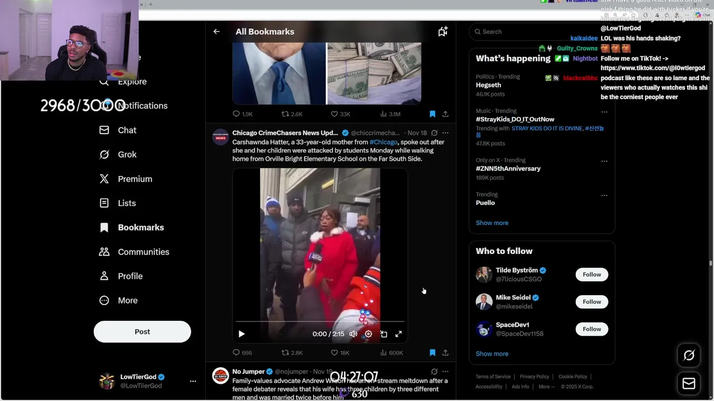
Task: Open the Hegseth trending topic
Action: click(488, 85)
